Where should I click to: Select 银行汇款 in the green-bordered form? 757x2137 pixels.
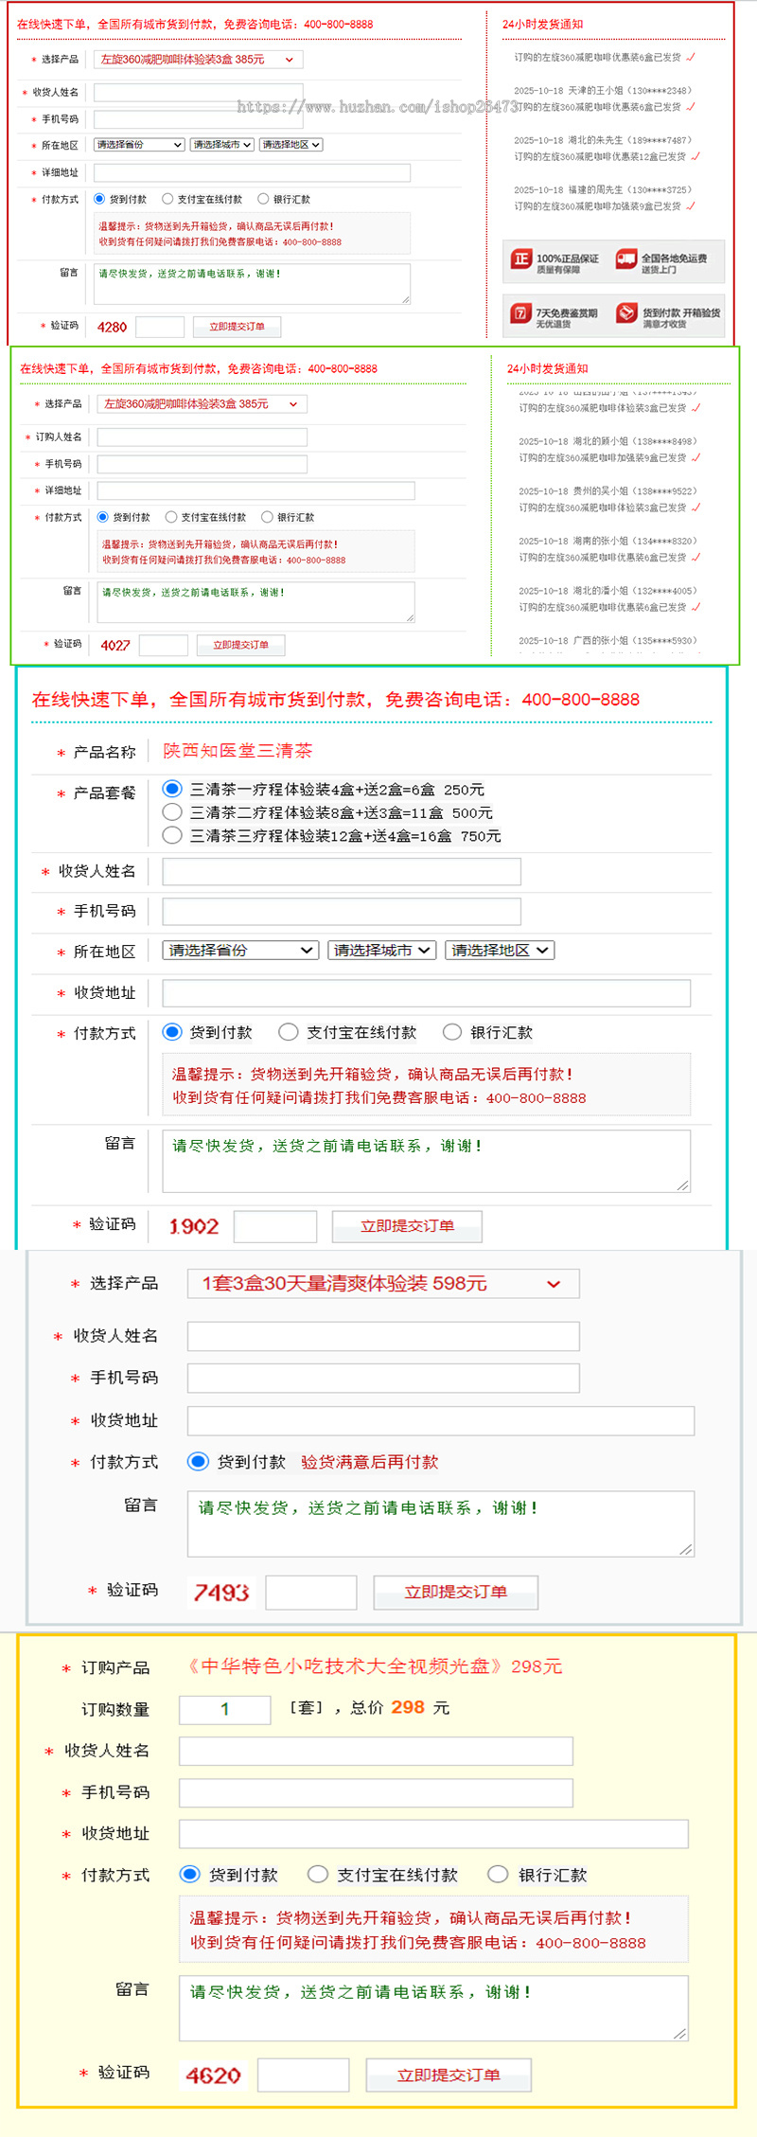click(267, 517)
